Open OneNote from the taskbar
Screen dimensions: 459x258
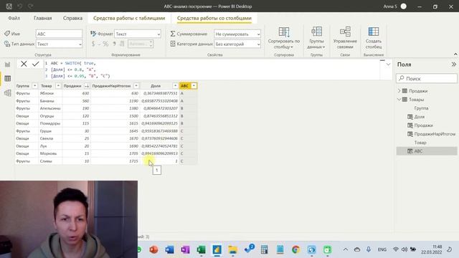(185, 249)
